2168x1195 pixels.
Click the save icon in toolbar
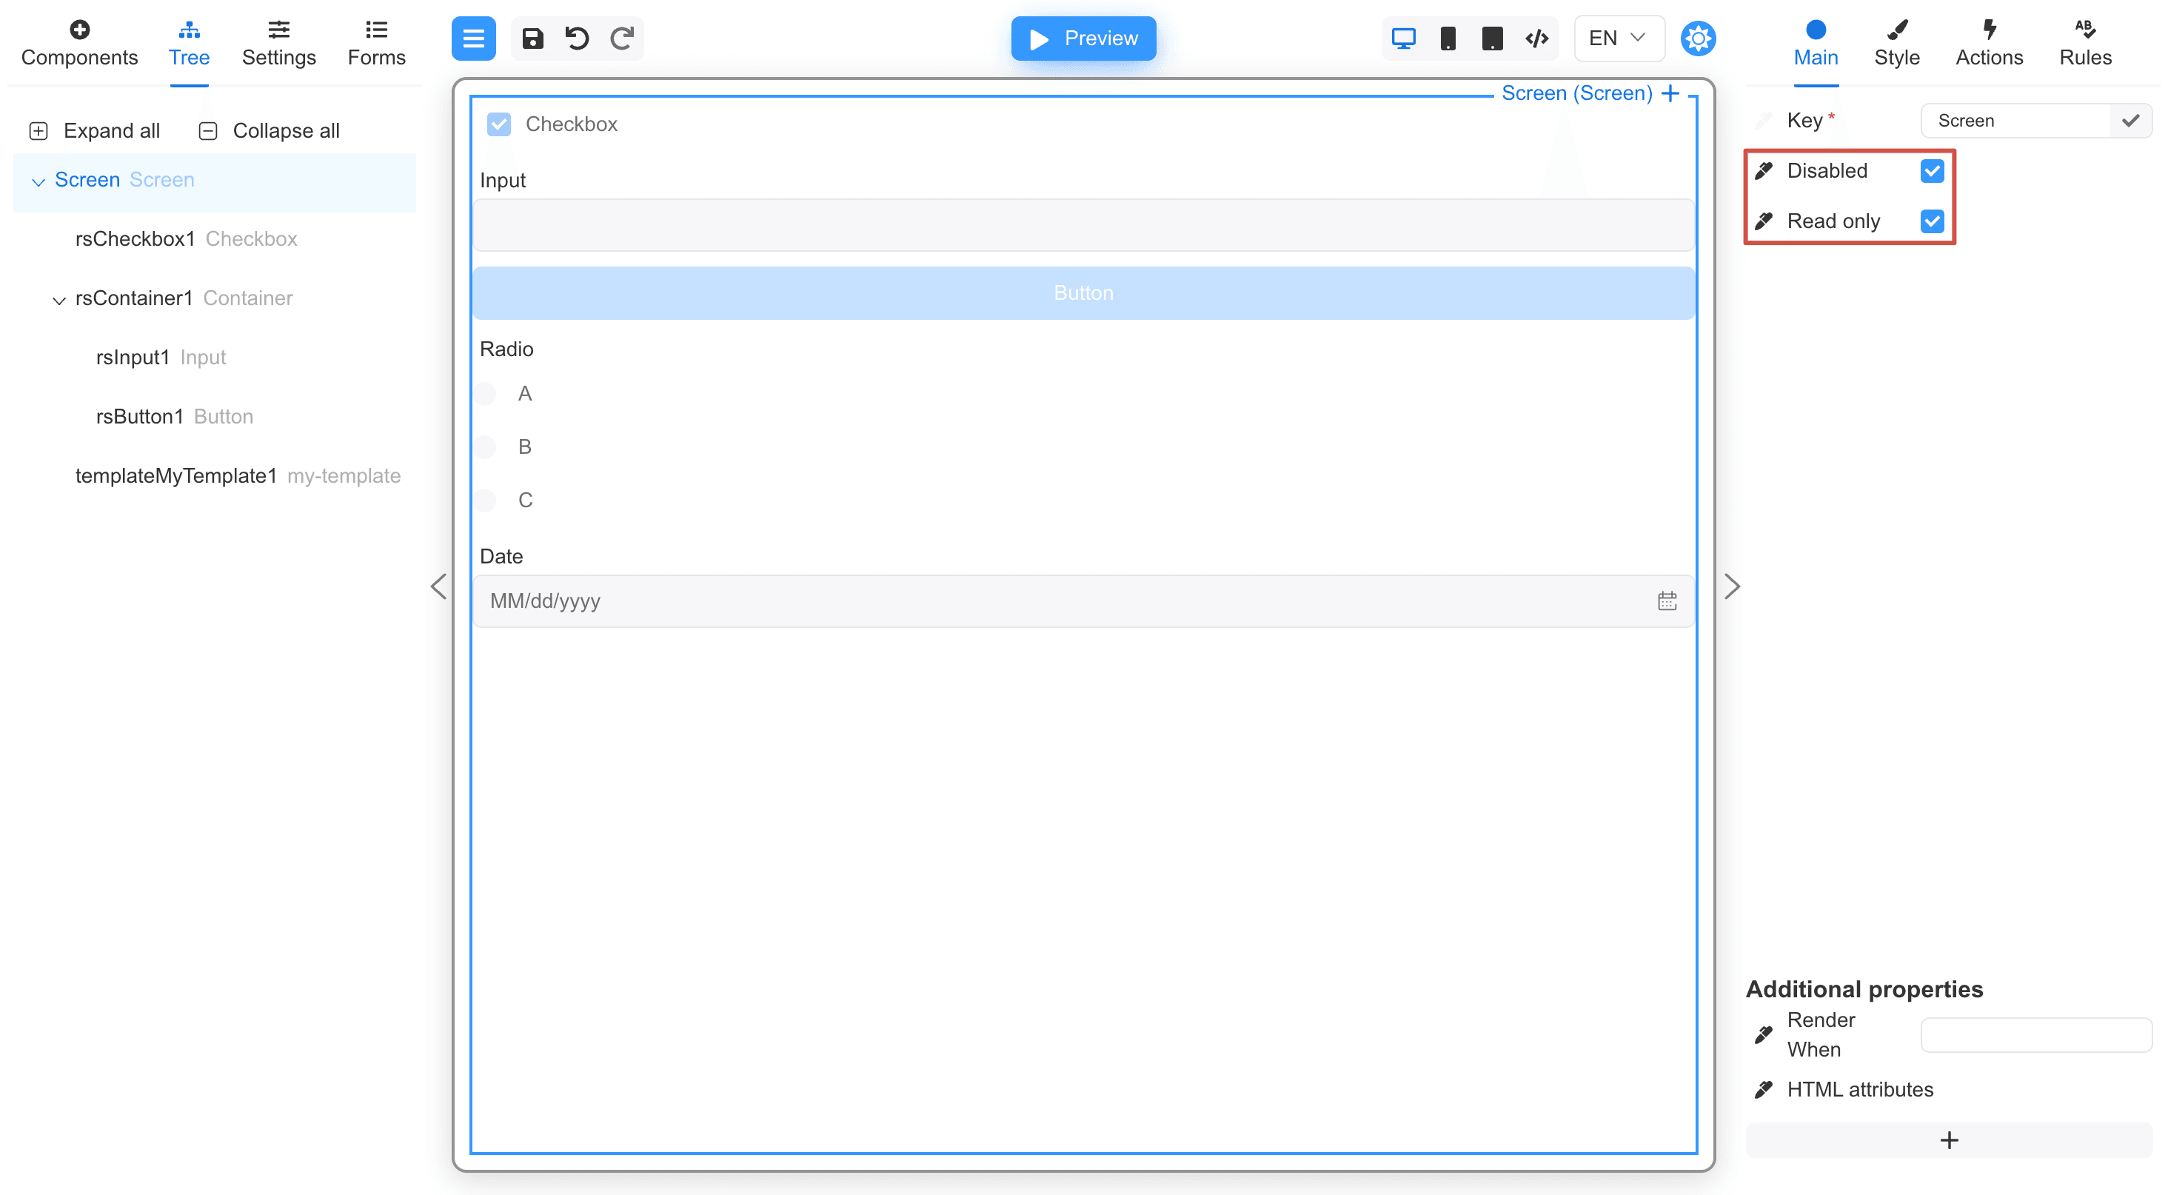[x=532, y=39]
